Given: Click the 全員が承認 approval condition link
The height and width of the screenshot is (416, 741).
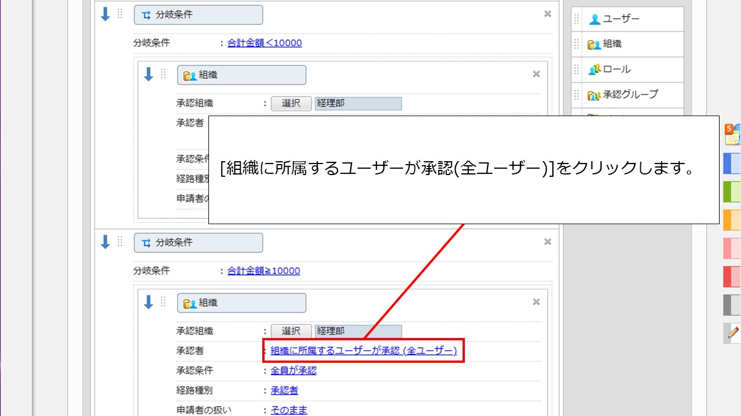Looking at the screenshot, I should [294, 371].
